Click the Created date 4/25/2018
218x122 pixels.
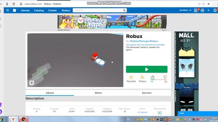89,111
